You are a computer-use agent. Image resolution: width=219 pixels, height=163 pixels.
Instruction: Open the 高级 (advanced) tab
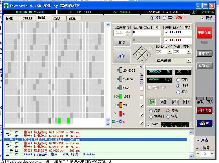[x=57, y=18]
